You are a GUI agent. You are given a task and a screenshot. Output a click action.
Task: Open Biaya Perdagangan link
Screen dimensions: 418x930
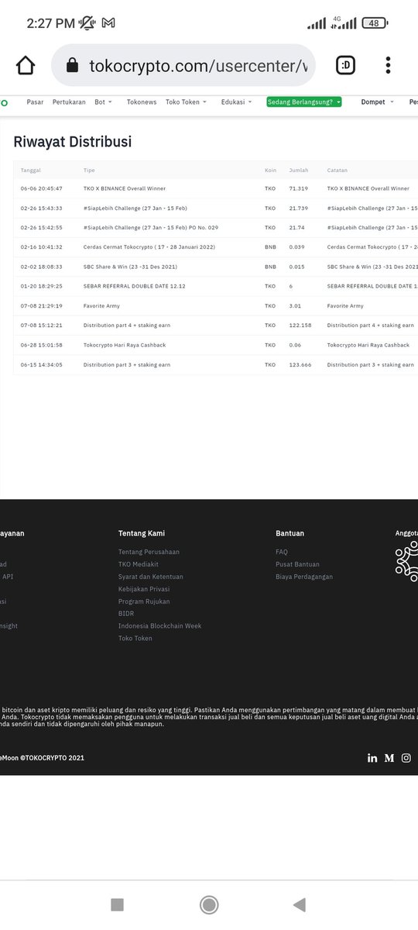pos(304,577)
